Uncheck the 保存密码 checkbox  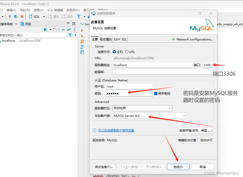point(156,93)
